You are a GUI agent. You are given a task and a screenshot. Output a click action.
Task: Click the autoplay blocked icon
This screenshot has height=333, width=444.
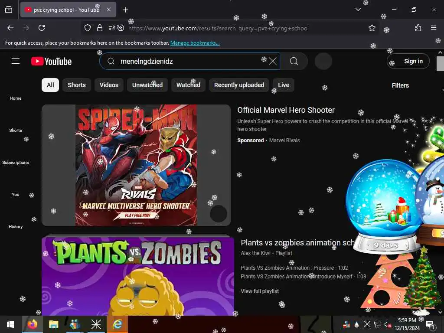click(121, 28)
